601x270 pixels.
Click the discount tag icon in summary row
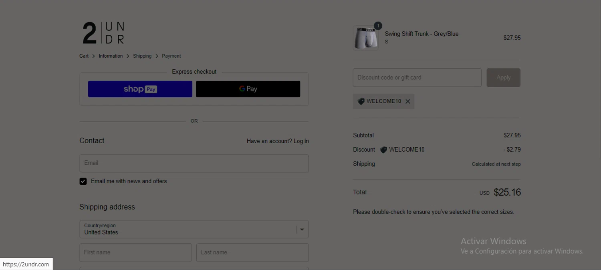[x=383, y=150]
